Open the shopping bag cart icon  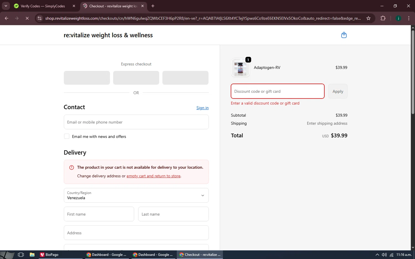point(344,35)
